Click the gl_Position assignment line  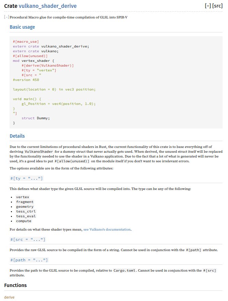pos(58,104)
